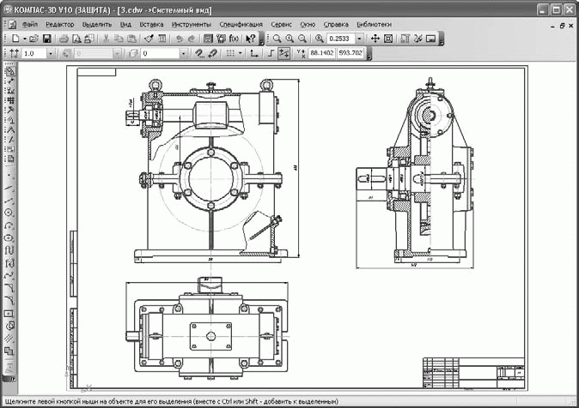Open the cursor step 1.0 dropdown
The image size is (579, 408).
click(51, 54)
